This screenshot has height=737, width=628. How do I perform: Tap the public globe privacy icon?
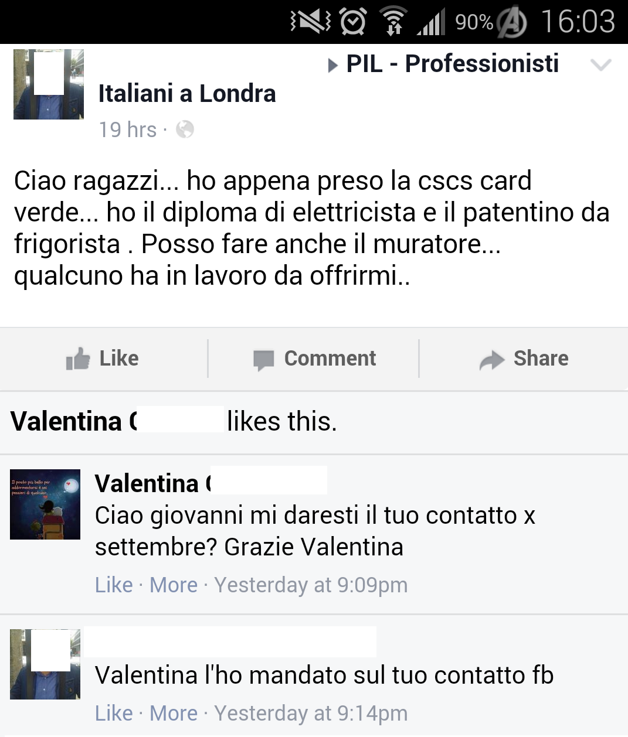coord(185,129)
